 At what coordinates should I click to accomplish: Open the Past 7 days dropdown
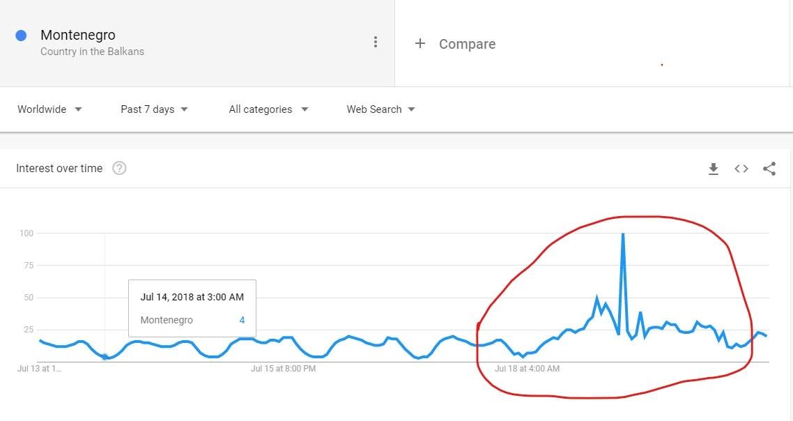pyautogui.click(x=154, y=109)
